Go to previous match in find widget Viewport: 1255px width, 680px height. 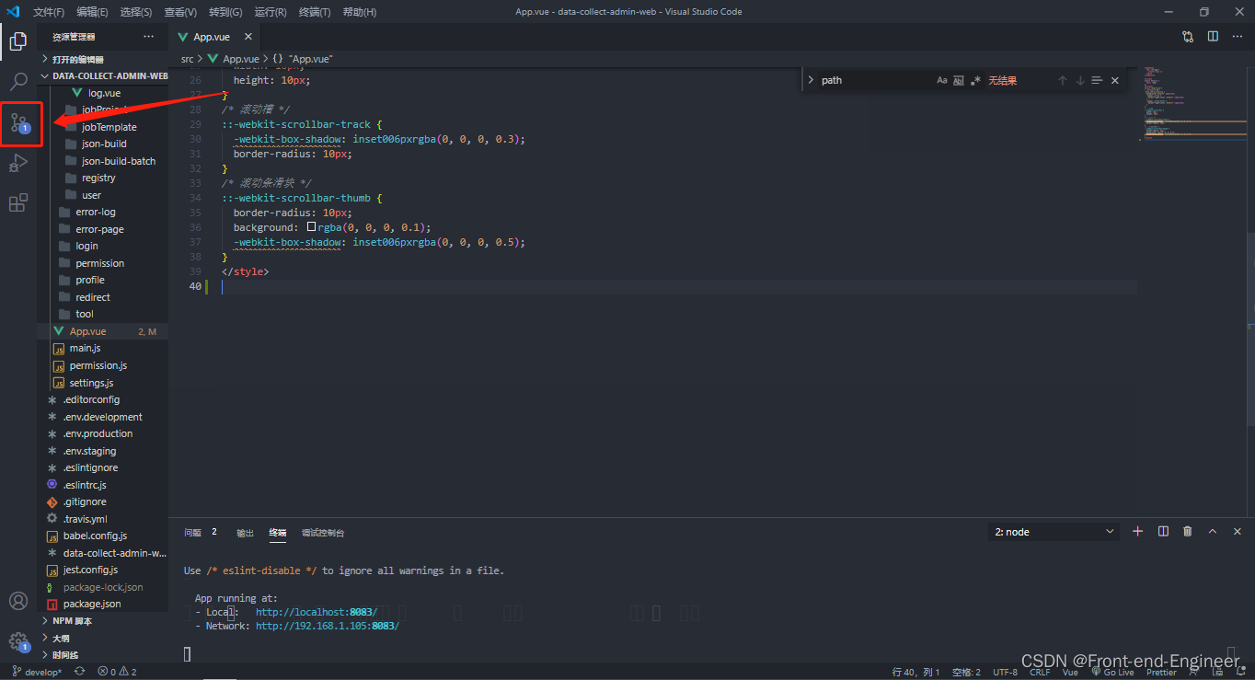coord(1062,80)
